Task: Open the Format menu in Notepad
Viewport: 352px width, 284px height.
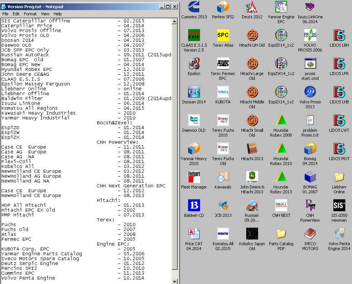Action: point(30,14)
